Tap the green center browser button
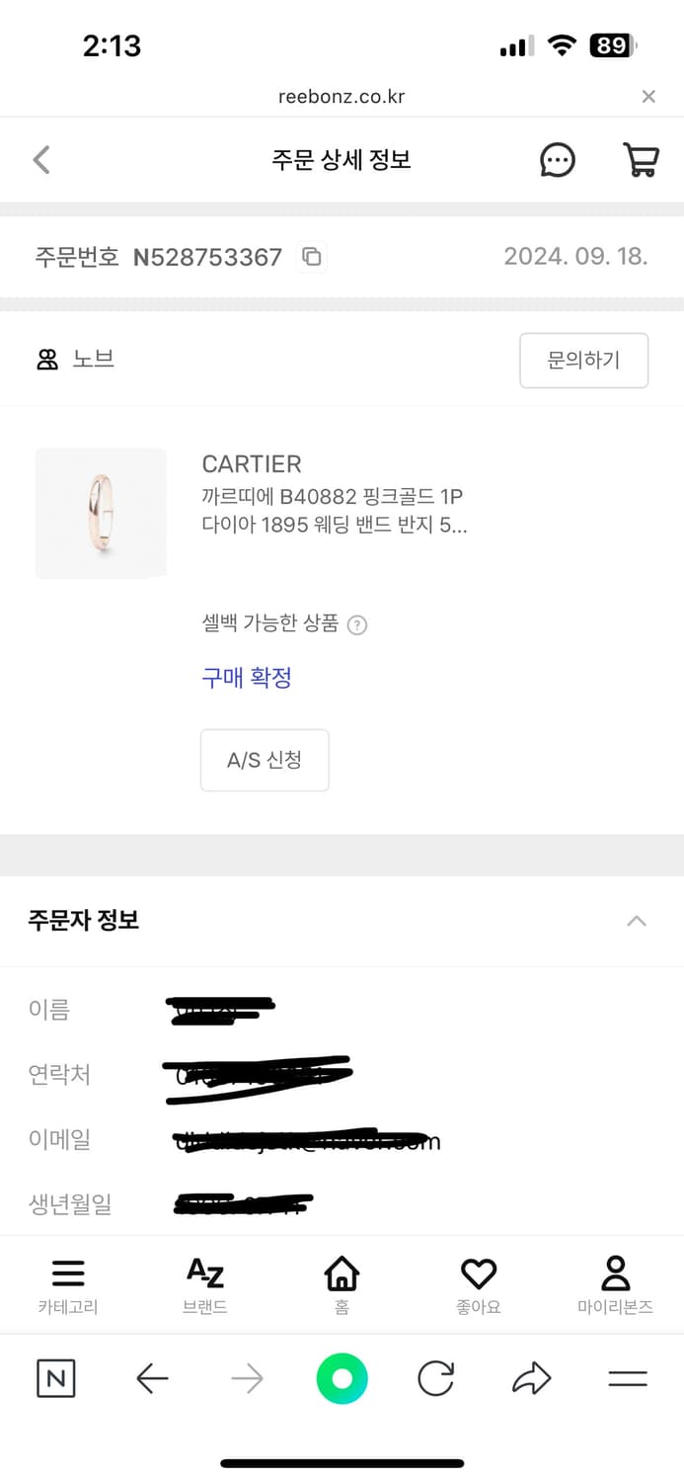The image size is (684, 1482). click(342, 1377)
